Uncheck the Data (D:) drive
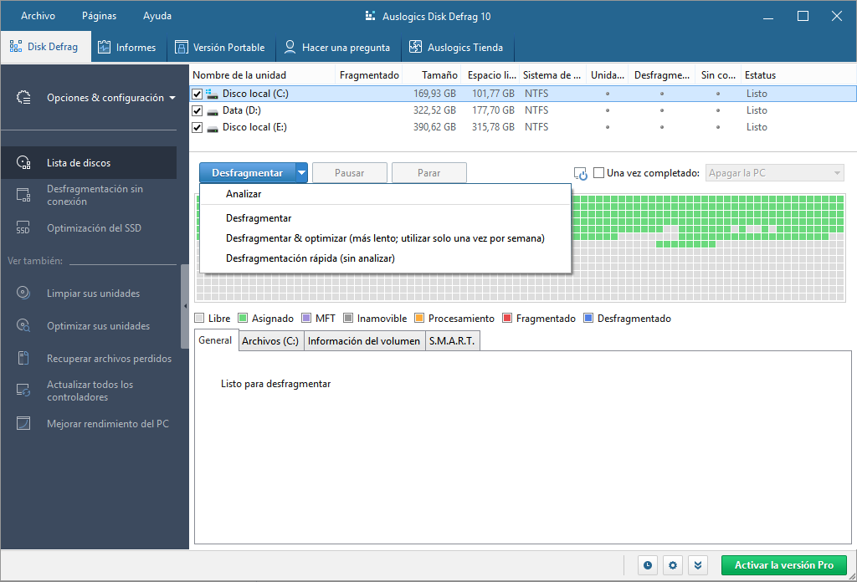The height and width of the screenshot is (582, 857). click(x=198, y=110)
